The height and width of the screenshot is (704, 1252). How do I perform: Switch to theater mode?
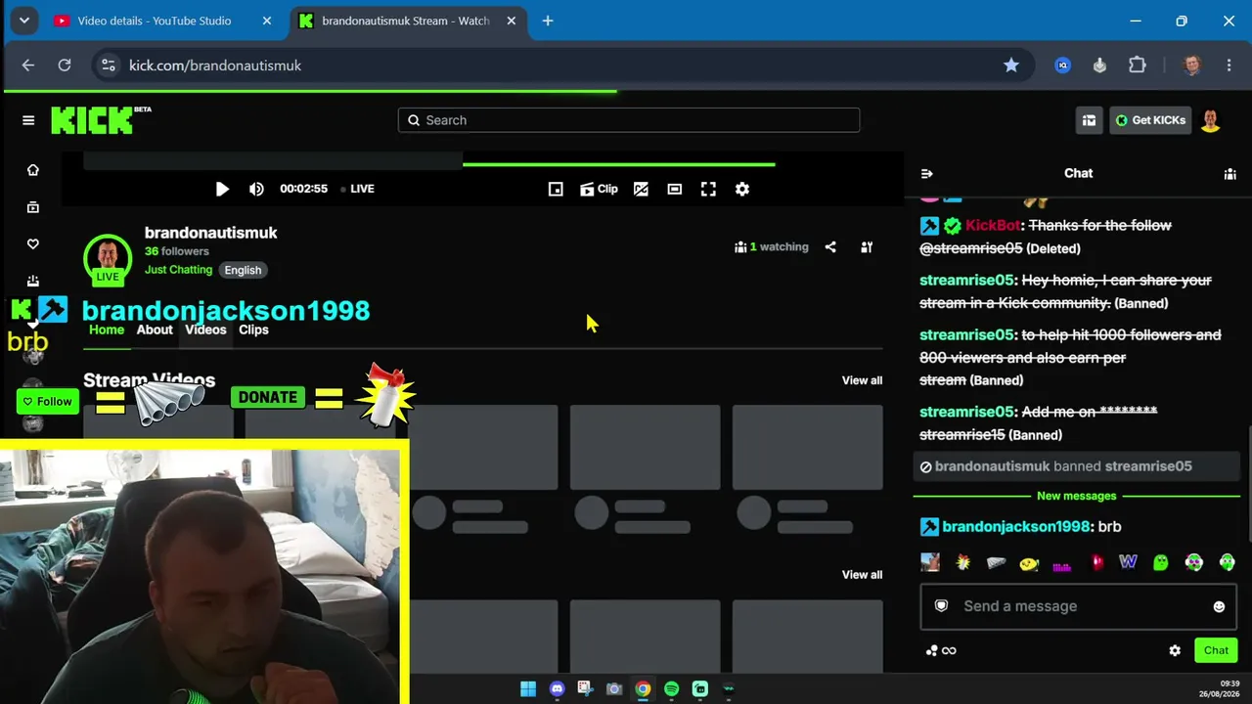675,189
